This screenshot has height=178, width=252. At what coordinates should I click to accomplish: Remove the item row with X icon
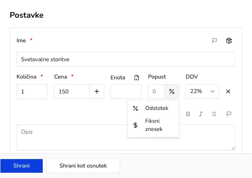(228, 91)
